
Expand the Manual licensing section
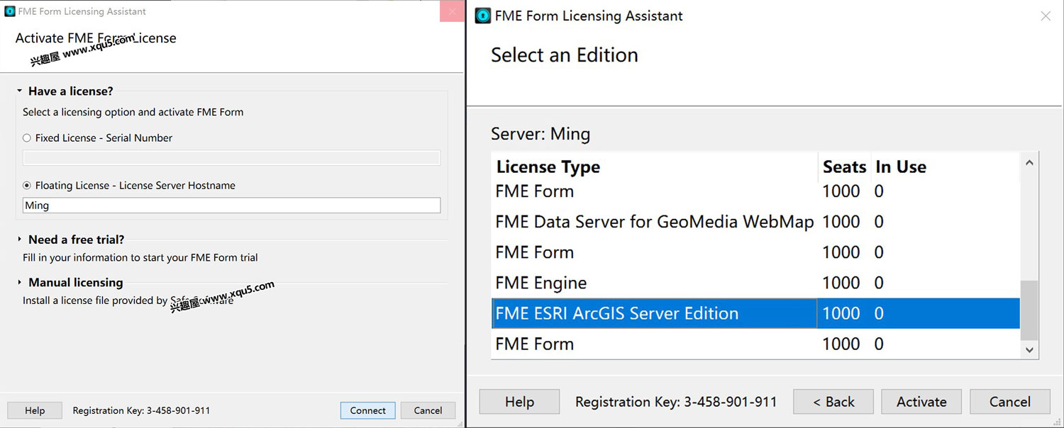pos(19,282)
